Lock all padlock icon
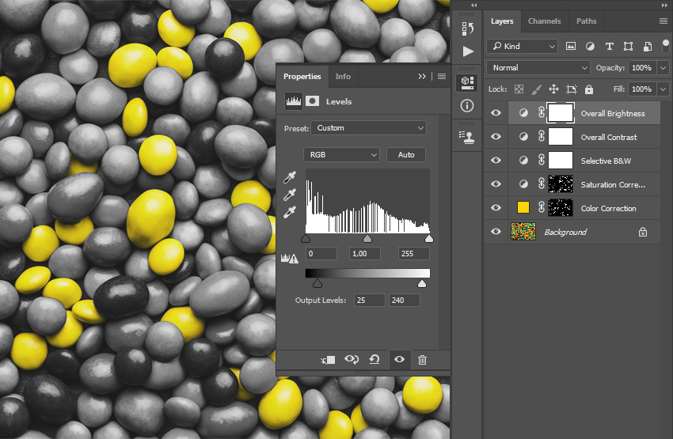673x439 pixels. [x=589, y=89]
